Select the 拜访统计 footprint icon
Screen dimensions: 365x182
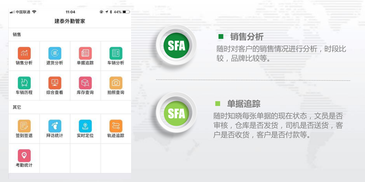(x=55, y=126)
